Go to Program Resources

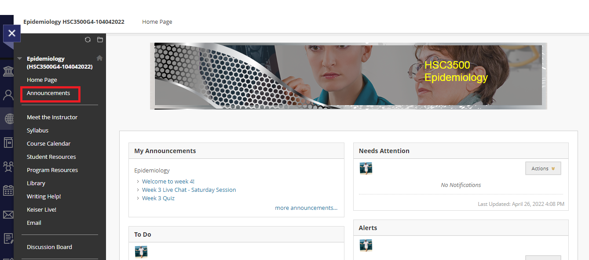click(52, 170)
